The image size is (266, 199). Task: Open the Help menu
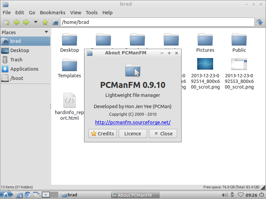pyautogui.click(x=107, y=13)
